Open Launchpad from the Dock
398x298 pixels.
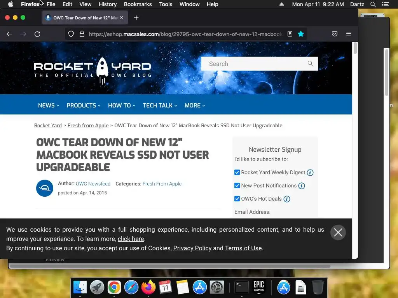coord(97,287)
